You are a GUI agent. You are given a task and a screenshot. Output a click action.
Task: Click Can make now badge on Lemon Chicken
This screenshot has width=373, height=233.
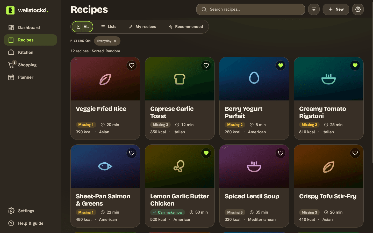(168, 212)
